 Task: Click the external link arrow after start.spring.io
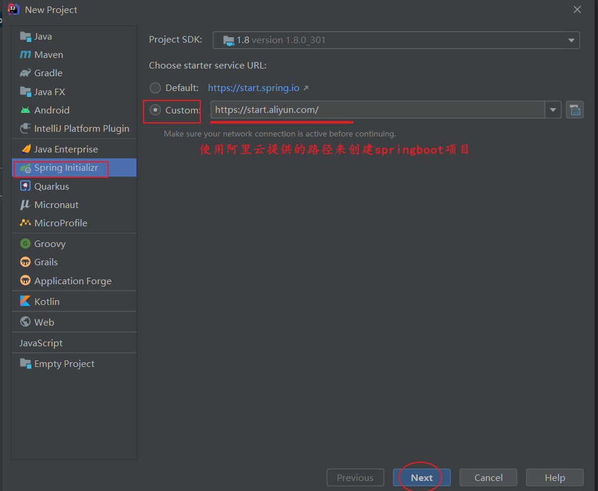tap(306, 88)
